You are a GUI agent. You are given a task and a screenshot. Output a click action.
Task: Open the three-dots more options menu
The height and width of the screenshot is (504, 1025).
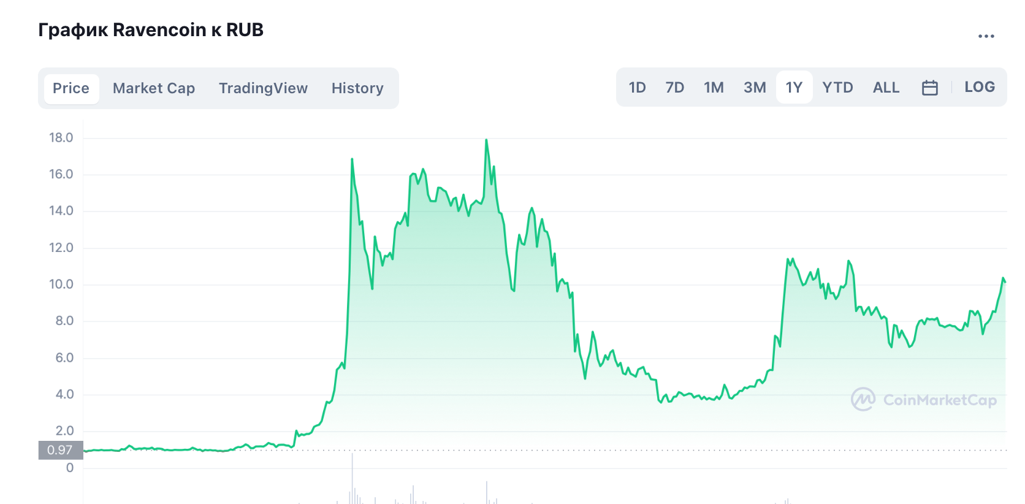click(x=986, y=36)
